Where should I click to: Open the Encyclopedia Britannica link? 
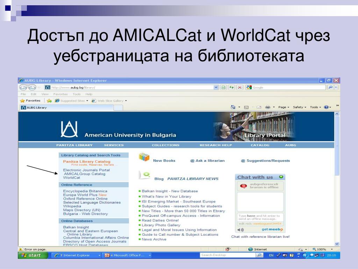pos(85,191)
